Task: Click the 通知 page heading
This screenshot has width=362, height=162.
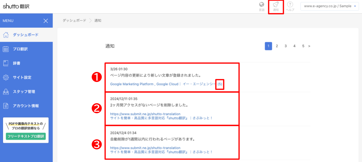Action: 110,46
